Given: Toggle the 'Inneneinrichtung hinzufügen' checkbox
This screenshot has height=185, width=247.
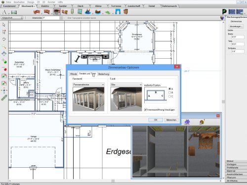Looking at the screenshot, I should point(145,110).
